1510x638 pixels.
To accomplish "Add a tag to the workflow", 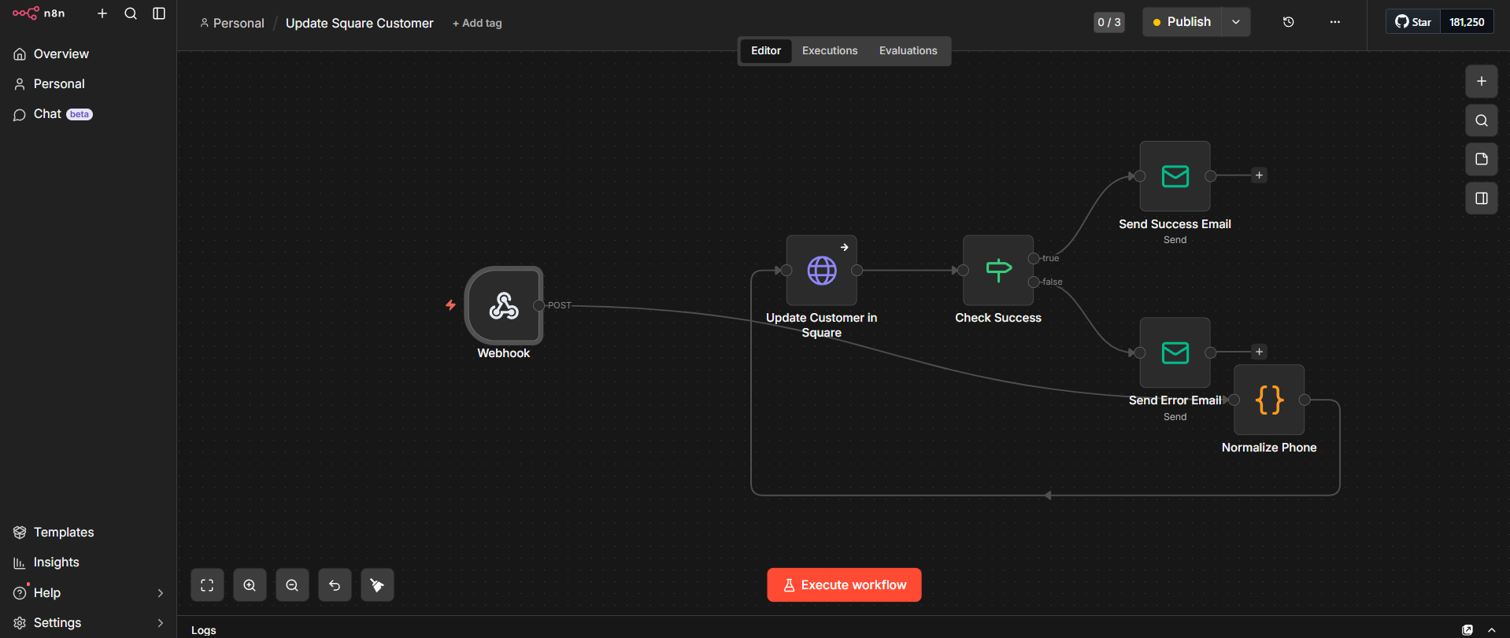I will point(477,23).
